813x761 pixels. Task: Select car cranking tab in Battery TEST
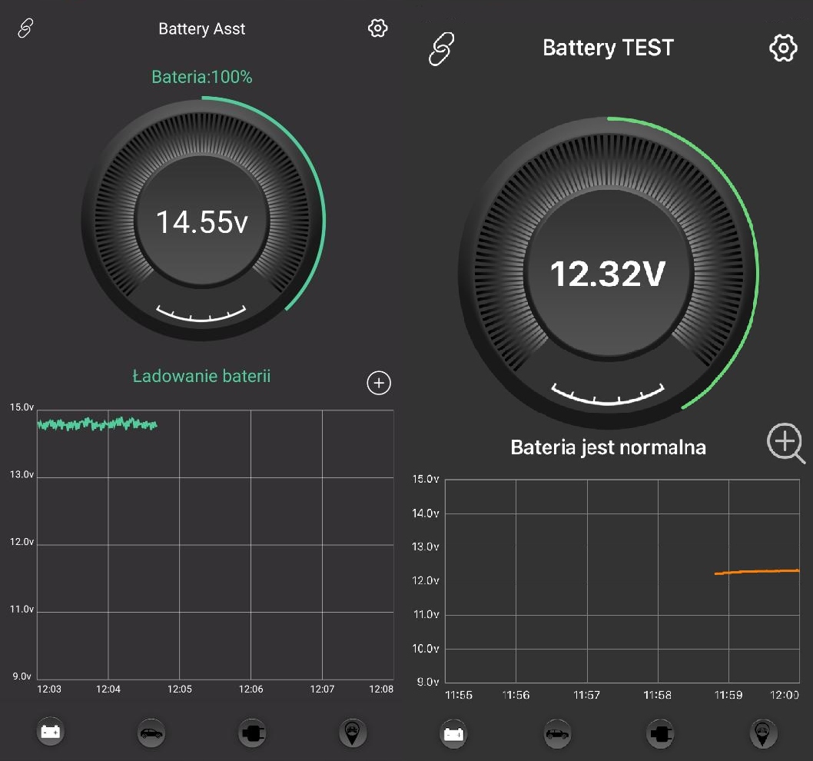pyautogui.click(x=557, y=734)
